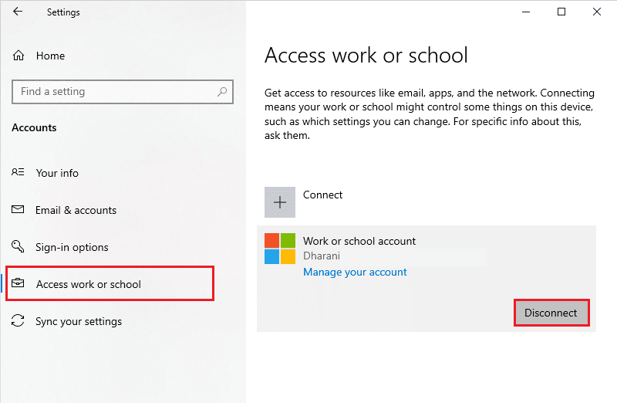Viewport: 617px width, 403px height.
Task: Open the Home icon in sidebar
Action: (x=19, y=56)
